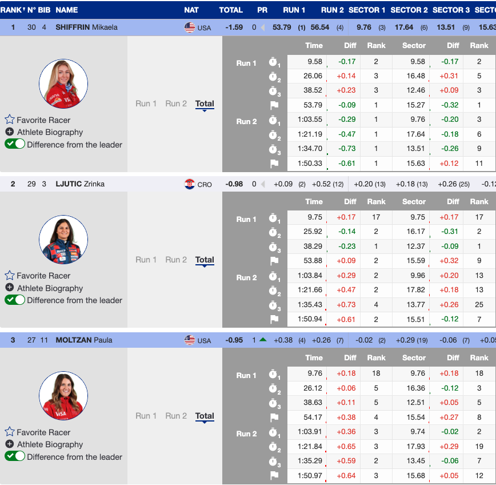
Task: Collapse the SHIFFRIN Mikaela result row
Action: click(86, 27)
